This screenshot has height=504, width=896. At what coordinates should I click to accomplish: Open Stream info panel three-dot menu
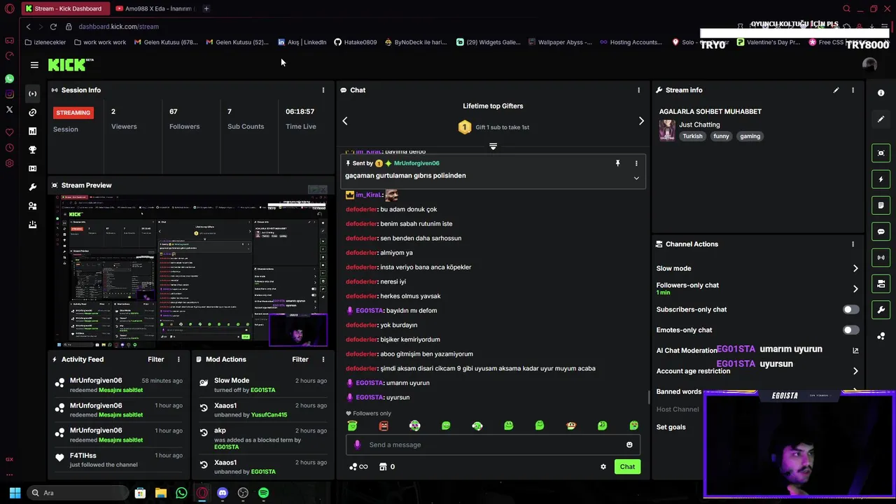click(853, 90)
